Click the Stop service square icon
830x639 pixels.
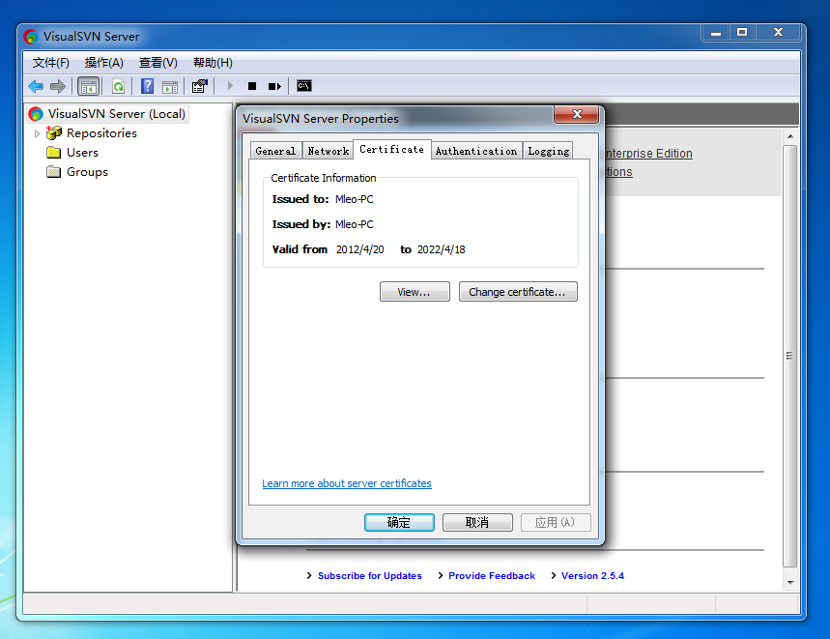point(252,86)
